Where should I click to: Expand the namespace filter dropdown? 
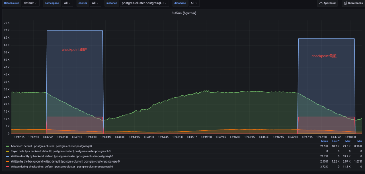click(67, 3)
